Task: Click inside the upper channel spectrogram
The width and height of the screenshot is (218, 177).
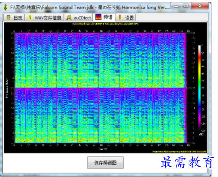Action: pos(100,60)
